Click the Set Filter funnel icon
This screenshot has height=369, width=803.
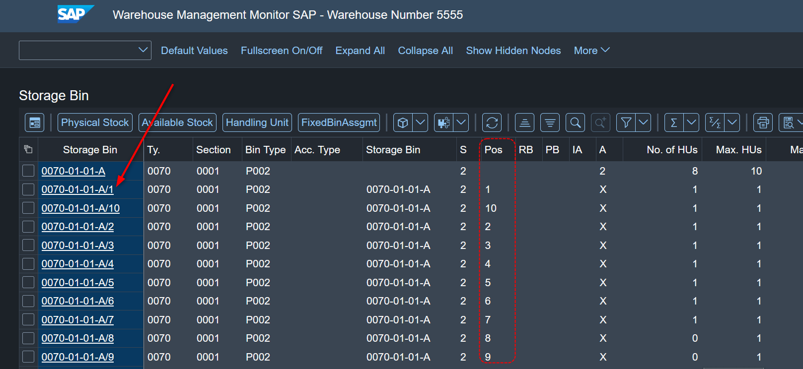tap(626, 123)
